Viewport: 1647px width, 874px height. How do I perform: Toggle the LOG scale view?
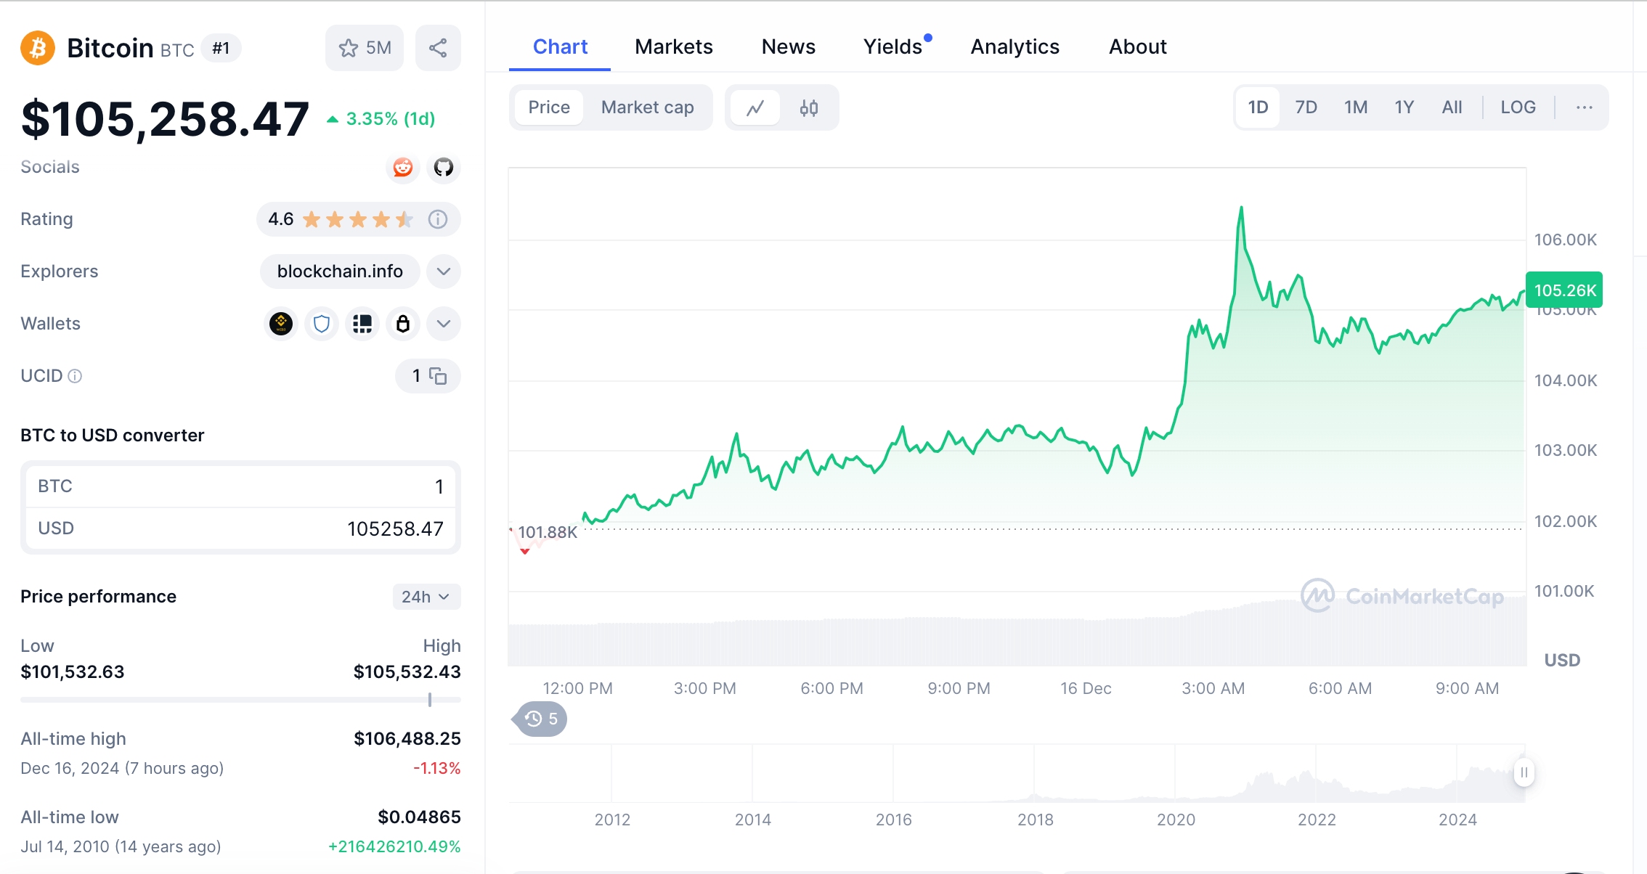pos(1518,107)
